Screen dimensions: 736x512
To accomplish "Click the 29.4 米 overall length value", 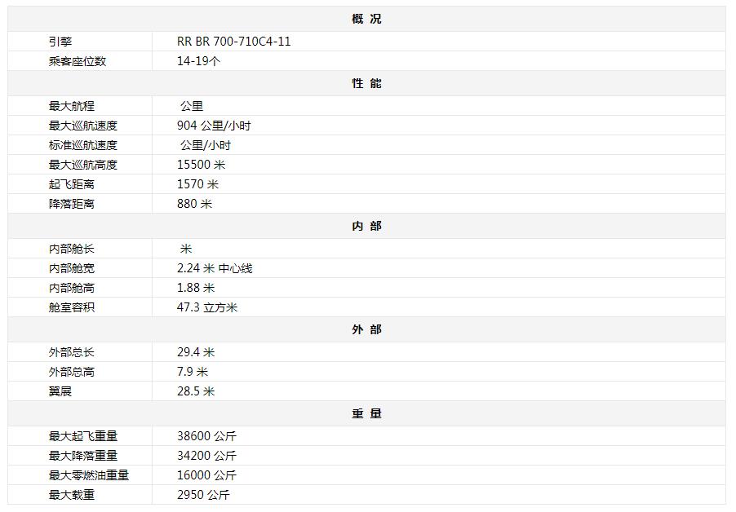I will point(196,352).
